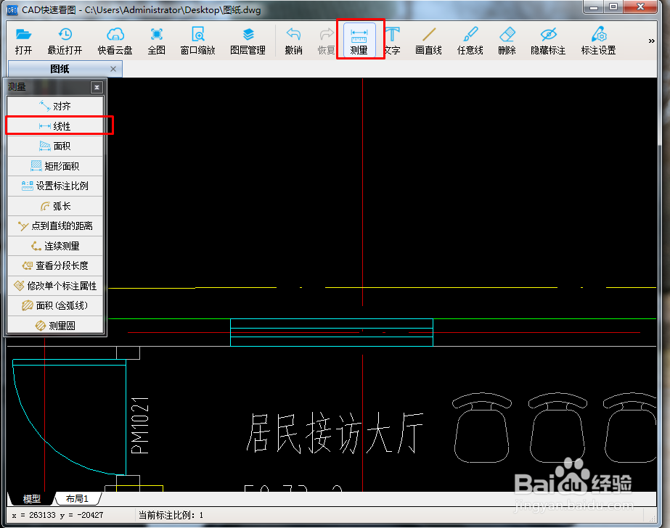Click the 当前标注比例 status text
Viewport: 670px width, 528px height.
tap(171, 515)
